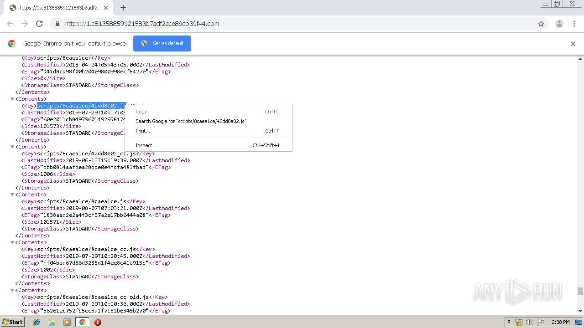Click the scrollbar up arrow
This screenshot has width=584, height=328.
click(580, 59)
